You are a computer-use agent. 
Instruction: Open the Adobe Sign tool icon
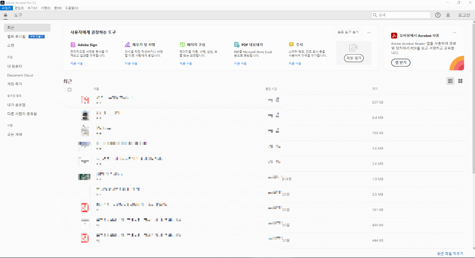tap(73, 45)
